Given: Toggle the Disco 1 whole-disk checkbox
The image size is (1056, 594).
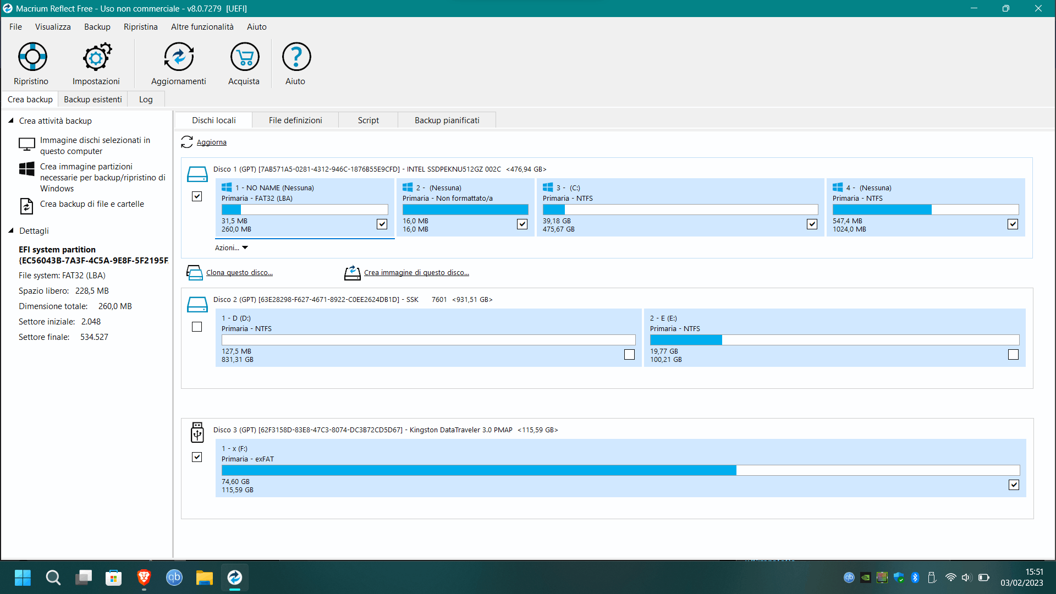Looking at the screenshot, I should 197,196.
